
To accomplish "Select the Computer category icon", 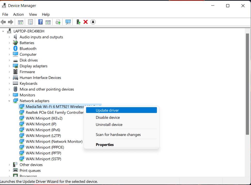I will (15, 54).
